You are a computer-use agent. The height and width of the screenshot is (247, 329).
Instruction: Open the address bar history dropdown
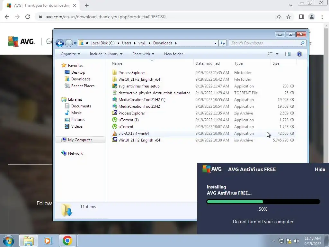coord(215,43)
